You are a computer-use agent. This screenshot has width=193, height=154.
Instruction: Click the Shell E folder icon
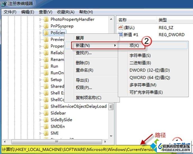[46, 93]
